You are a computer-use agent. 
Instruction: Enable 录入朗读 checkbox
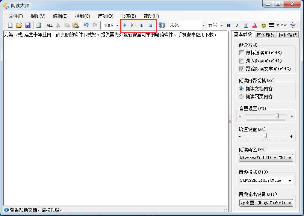tap(242, 61)
